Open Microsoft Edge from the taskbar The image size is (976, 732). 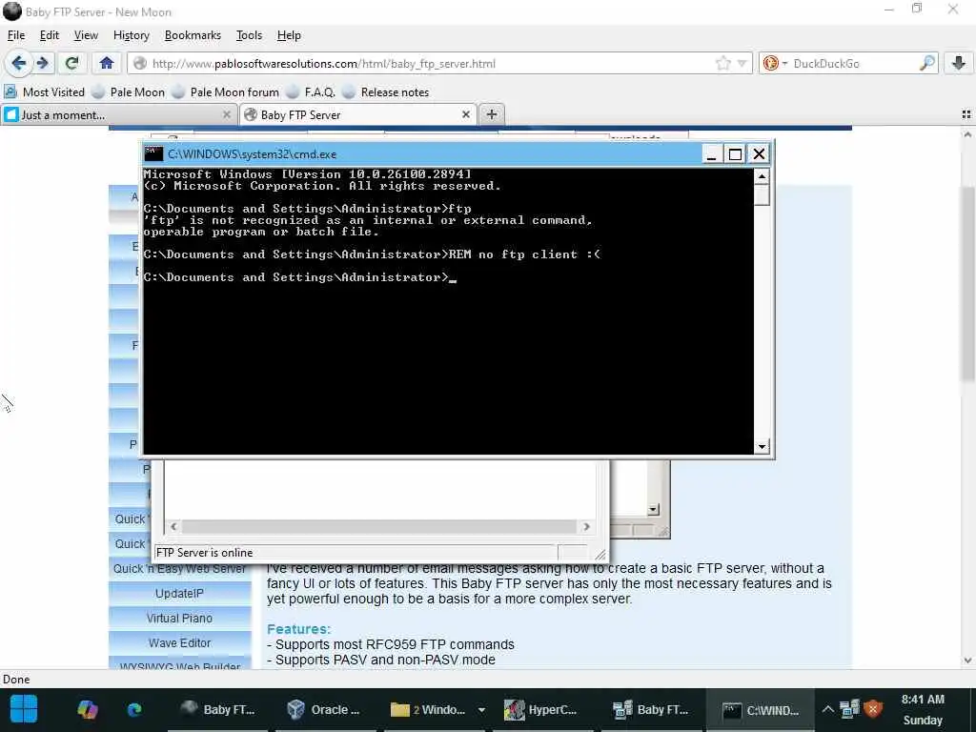(x=134, y=709)
